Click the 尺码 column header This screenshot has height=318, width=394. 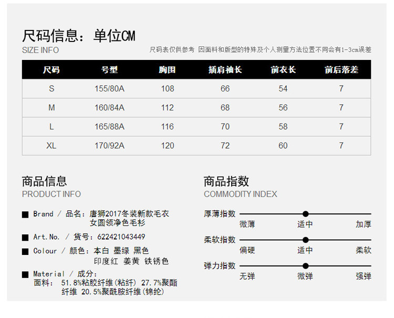point(51,69)
